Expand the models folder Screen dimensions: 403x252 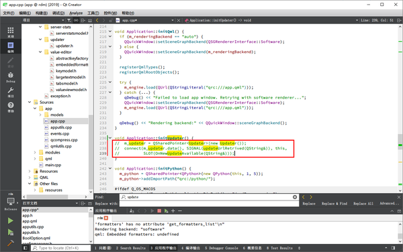40,115
